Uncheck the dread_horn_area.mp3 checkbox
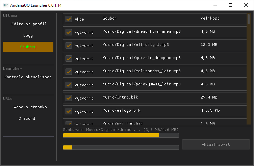The image size is (254, 166). coord(69,32)
